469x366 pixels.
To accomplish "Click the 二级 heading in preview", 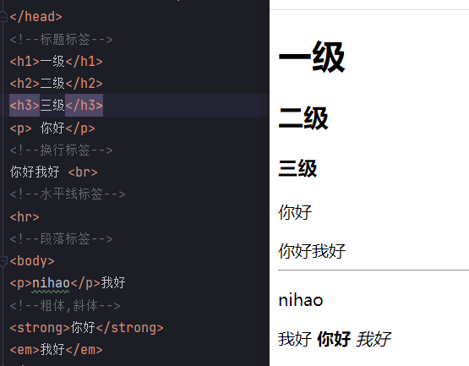I will pyautogui.click(x=303, y=118).
